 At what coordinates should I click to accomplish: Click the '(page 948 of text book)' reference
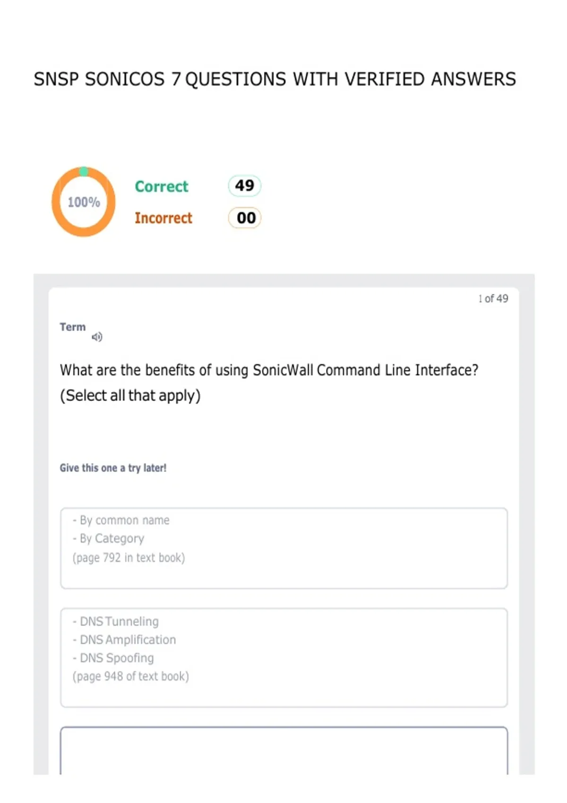pyautogui.click(x=130, y=676)
